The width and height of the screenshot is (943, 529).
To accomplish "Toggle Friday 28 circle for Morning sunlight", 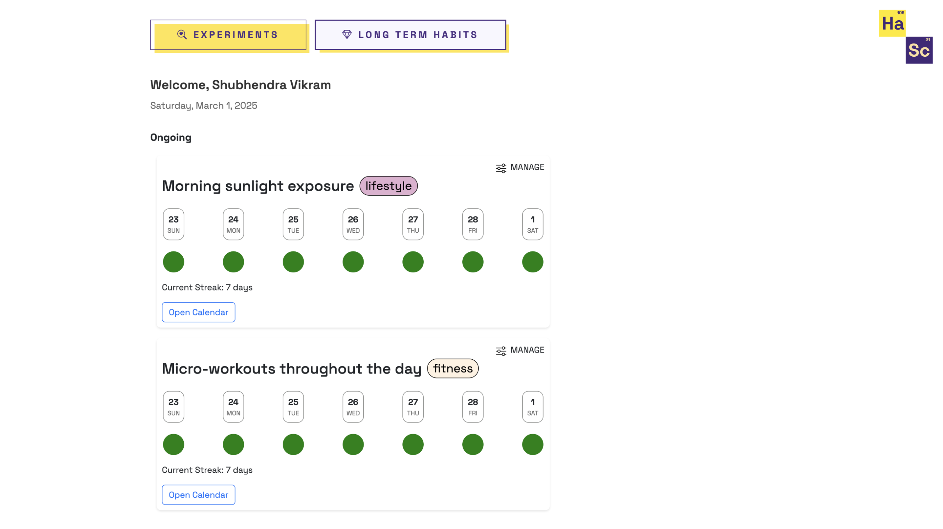I will 473,262.
